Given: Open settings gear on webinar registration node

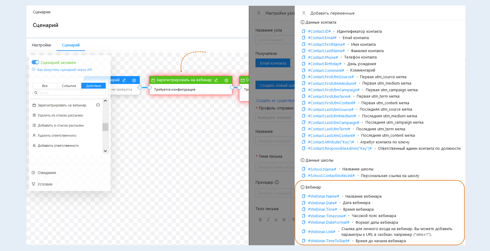Looking at the screenshot, I should tap(226, 80).
